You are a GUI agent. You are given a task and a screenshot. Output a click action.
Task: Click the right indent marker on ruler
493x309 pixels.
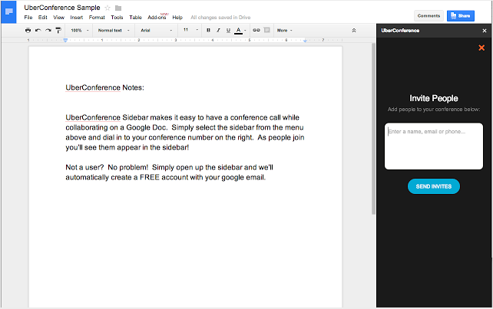pyautogui.click(x=305, y=41)
